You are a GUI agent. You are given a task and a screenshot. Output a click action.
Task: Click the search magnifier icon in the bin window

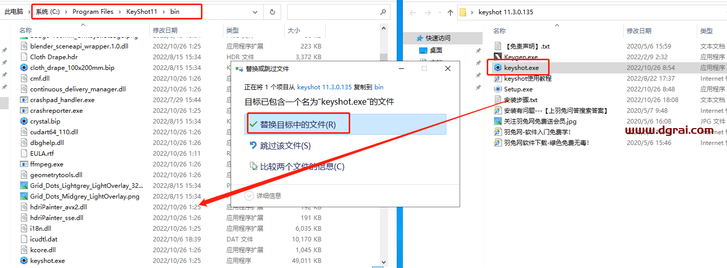(x=383, y=12)
